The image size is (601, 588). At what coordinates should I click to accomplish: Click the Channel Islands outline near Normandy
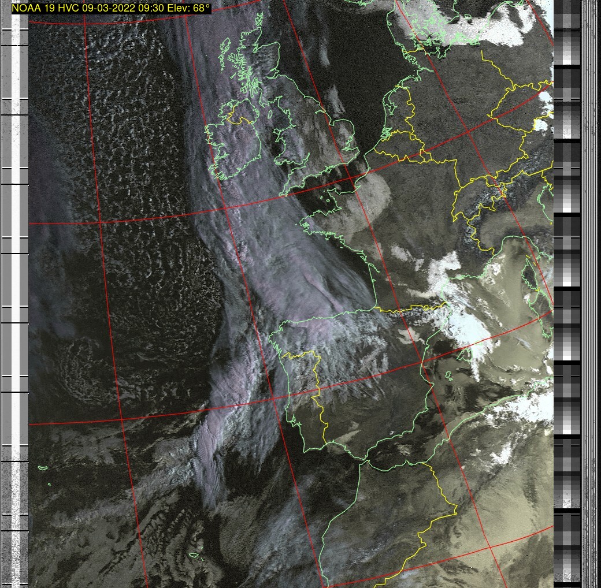point(328,200)
